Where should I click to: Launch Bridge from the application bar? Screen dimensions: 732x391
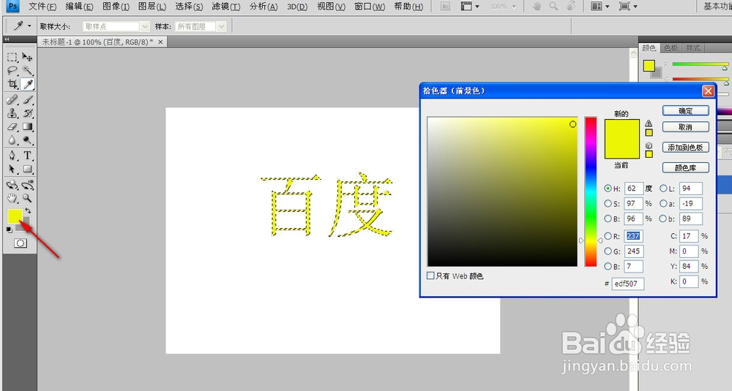445,7
